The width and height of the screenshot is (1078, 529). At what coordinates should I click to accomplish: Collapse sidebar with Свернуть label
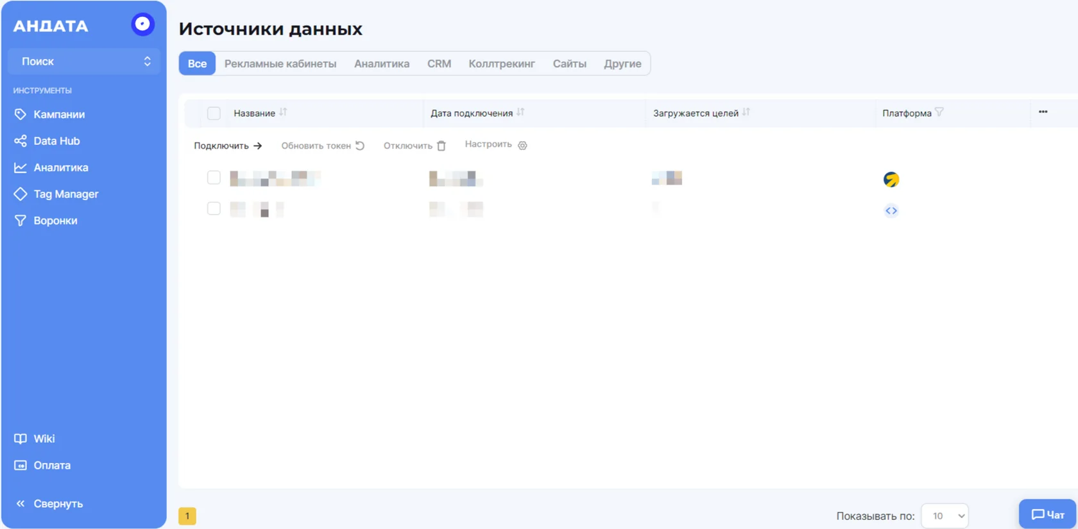pos(58,504)
